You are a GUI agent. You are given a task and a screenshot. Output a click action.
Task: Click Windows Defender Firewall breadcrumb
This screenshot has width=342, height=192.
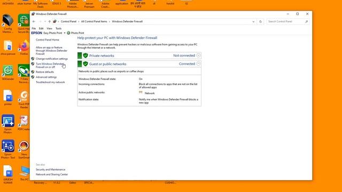click(127, 21)
